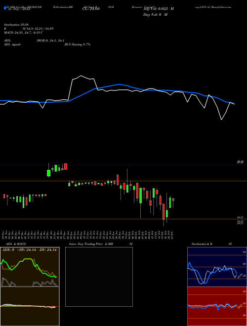Select the '(MGR) 0, 24.1, 24.1' ADX values
247x326 pixels.
click(50, 41)
